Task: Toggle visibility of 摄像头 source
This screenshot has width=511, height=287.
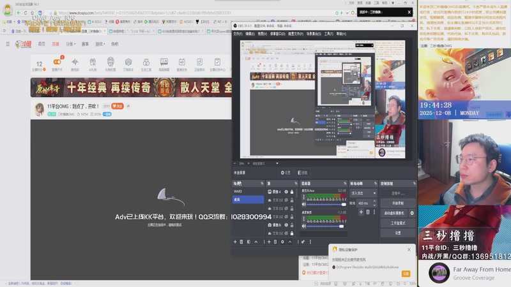Action: coord(286,225)
